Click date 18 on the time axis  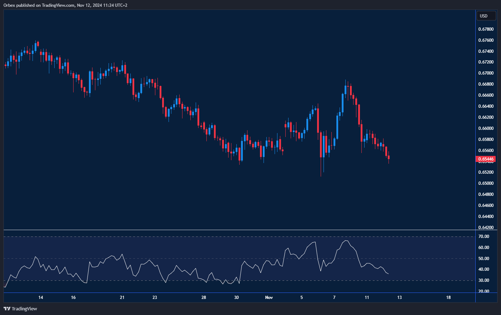click(449, 298)
